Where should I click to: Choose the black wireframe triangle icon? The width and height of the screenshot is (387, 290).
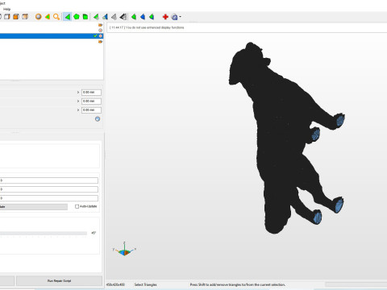(123, 17)
